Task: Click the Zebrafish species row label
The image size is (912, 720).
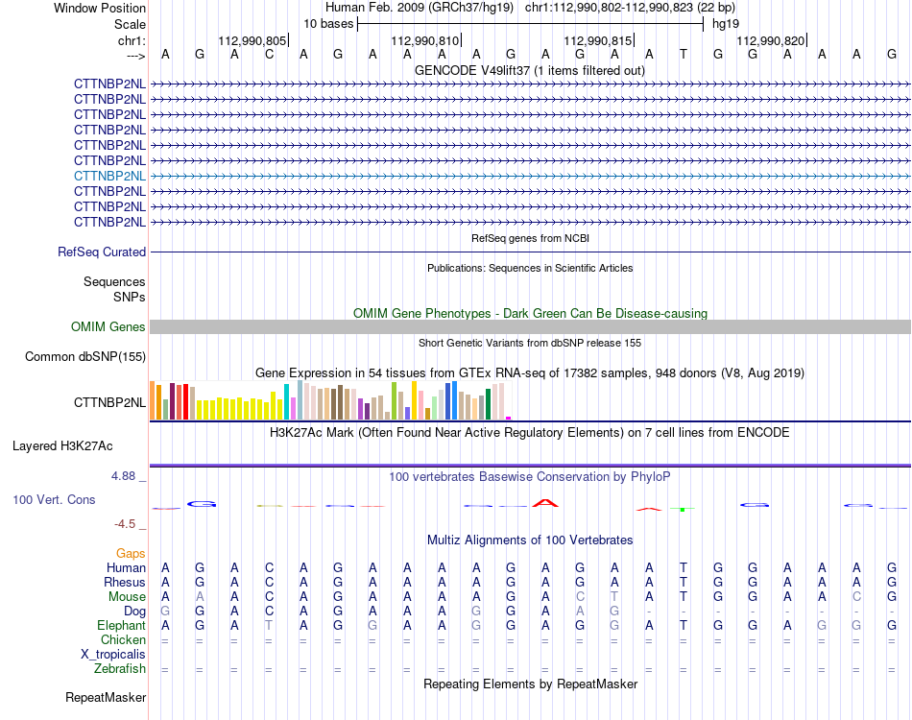Action: (x=120, y=668)
